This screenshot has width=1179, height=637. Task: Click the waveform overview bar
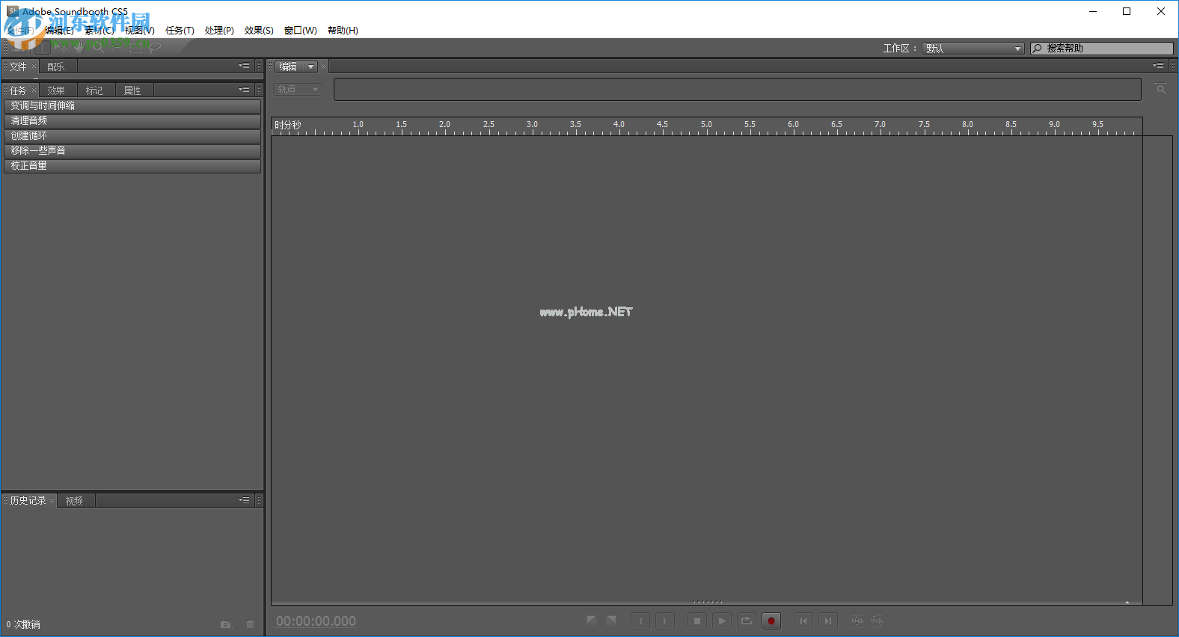[737, 90]
